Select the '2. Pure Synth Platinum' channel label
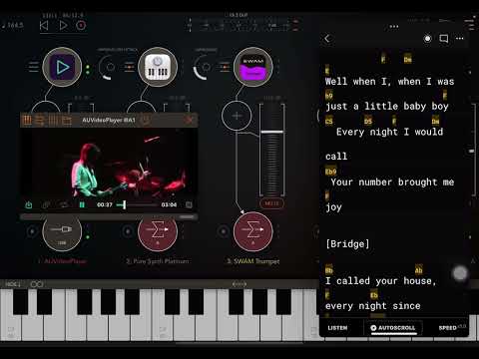 tap(158, 261)
